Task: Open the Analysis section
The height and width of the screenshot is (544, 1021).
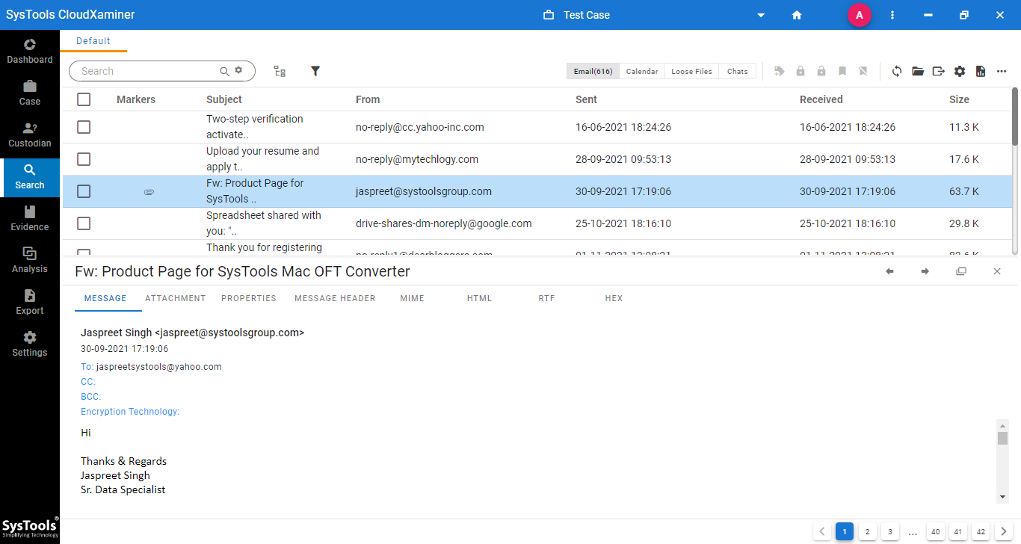Action: click(x=30, y=260)
